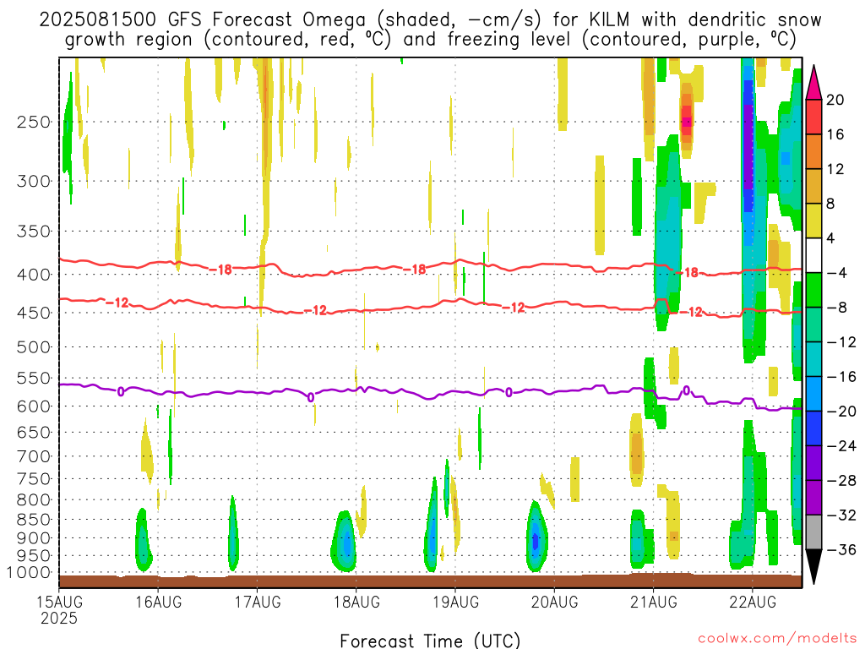
Task: Click the 22AUG date label
Action: (x=753, y=602)
